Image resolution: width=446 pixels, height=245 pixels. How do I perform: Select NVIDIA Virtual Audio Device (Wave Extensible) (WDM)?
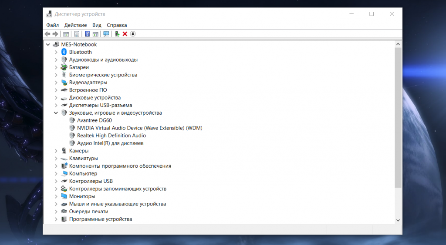pyautogui.click(x=140, y=128)
